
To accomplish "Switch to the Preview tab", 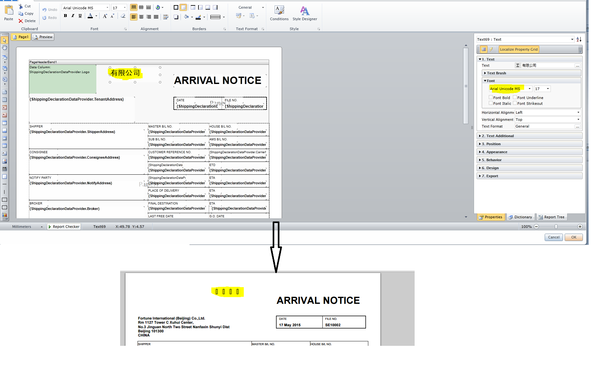I will click(x=43, y=37).
